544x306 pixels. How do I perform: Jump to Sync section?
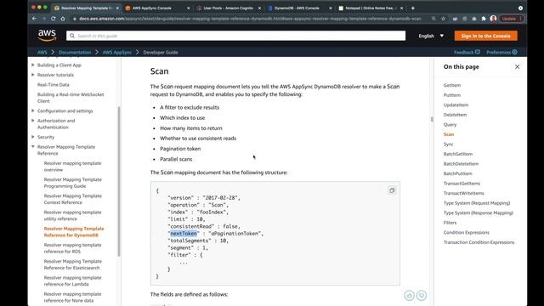coord(448,144)
